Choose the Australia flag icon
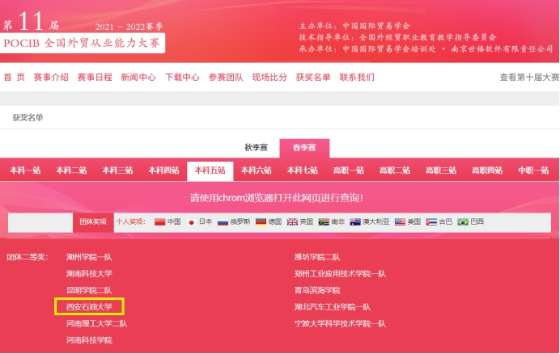 pyautogui.click(x=355, y=221)
